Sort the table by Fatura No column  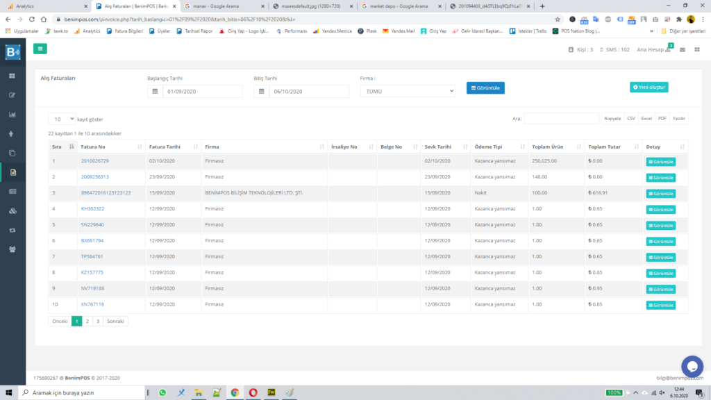pyautogui.click(x=111, y=147)
